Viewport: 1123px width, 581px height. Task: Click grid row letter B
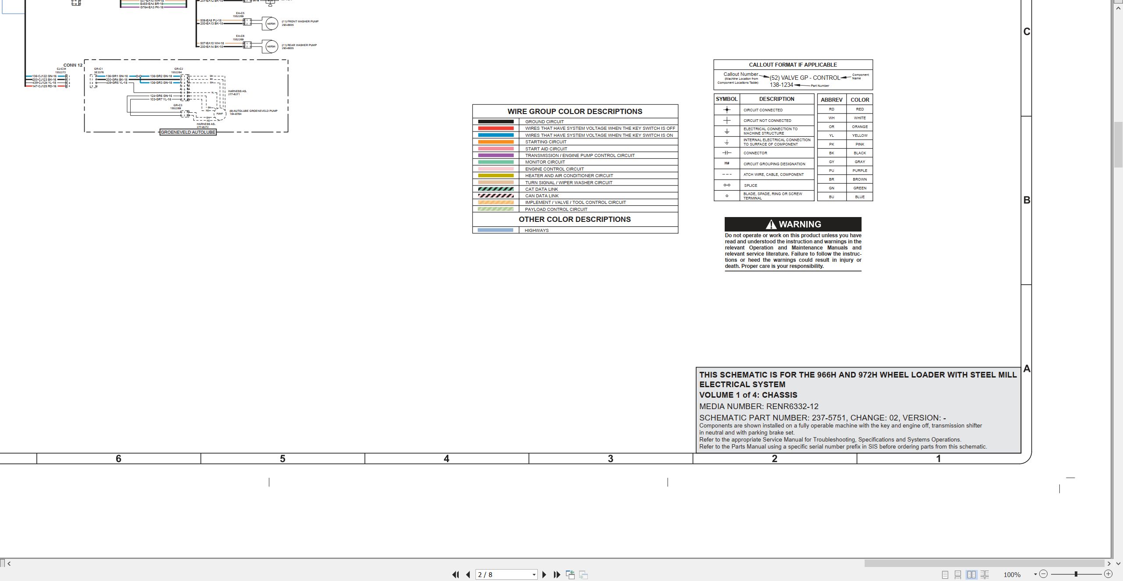1027,200
